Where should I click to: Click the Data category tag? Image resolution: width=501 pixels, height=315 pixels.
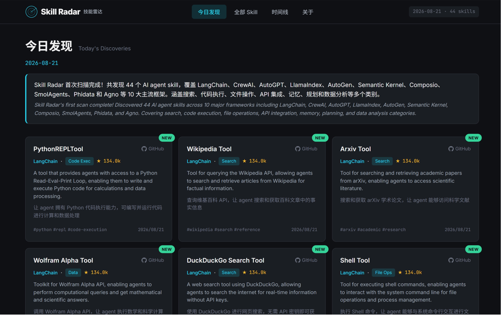[x=73, y=273]
